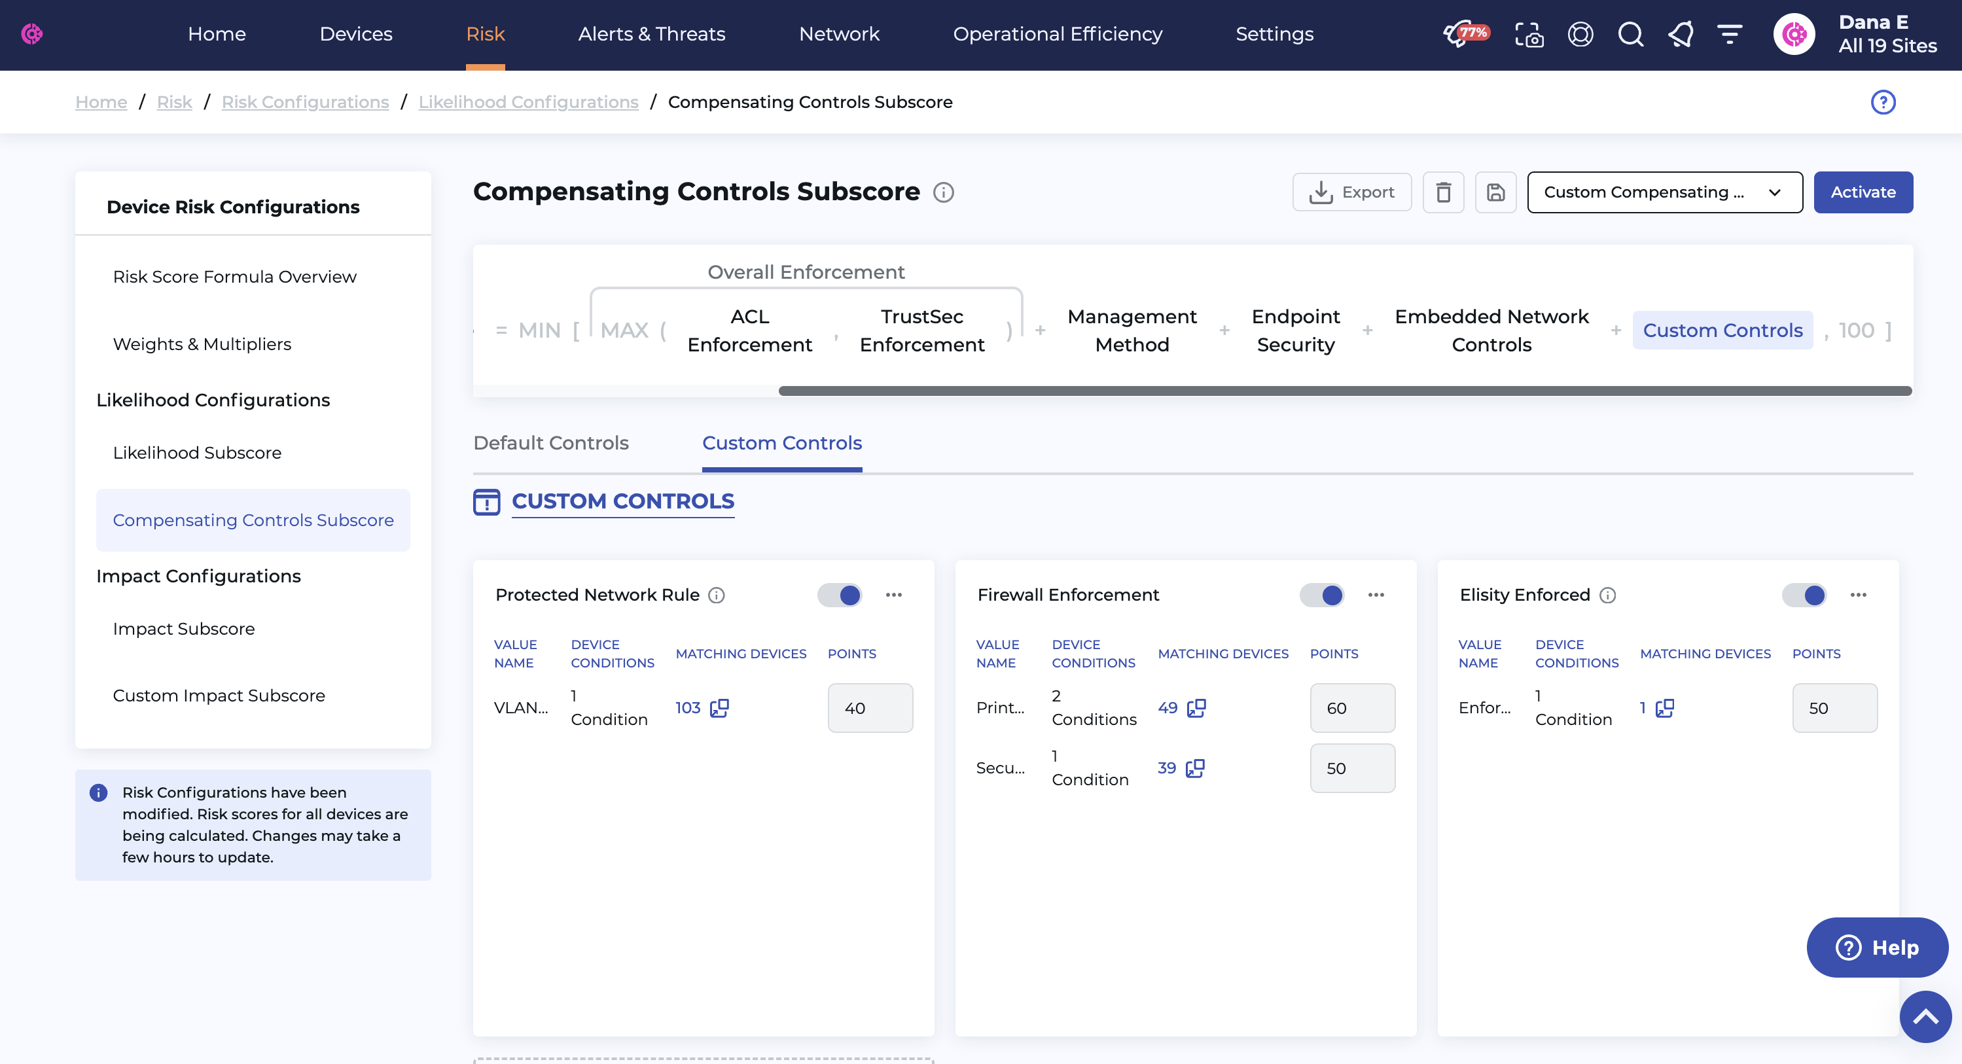Click the app logo in the top bar
The width and height of the screenshot is (1962, 1064).
pyautogui.click(x=32, y=33)
